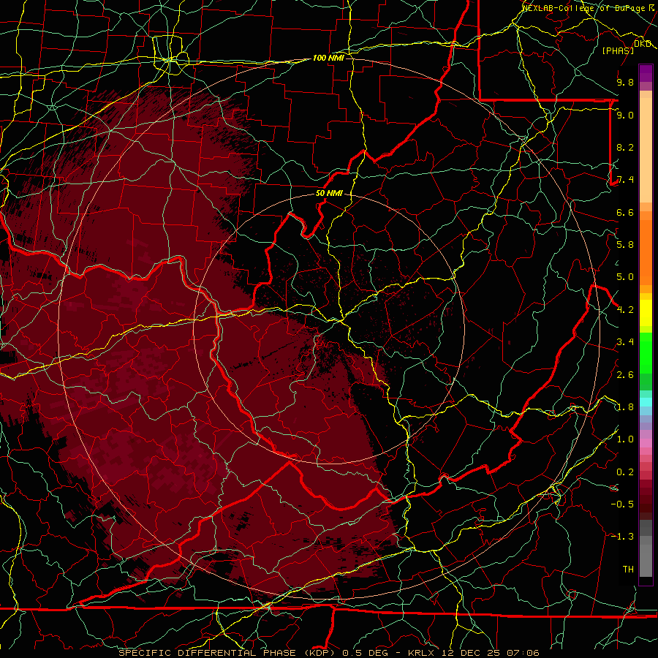Click the TH threshold label
This screenshot has width=658, height=658.
click(x=628, y=570)
